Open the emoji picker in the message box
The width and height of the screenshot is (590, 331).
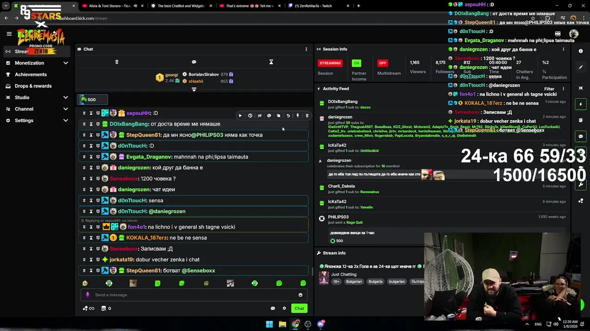pos(301,295)
